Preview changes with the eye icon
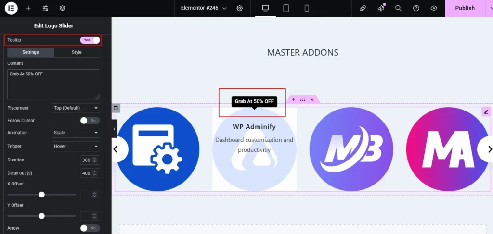The height and width of the screenshot is (234, 493). tap(434, 8)
